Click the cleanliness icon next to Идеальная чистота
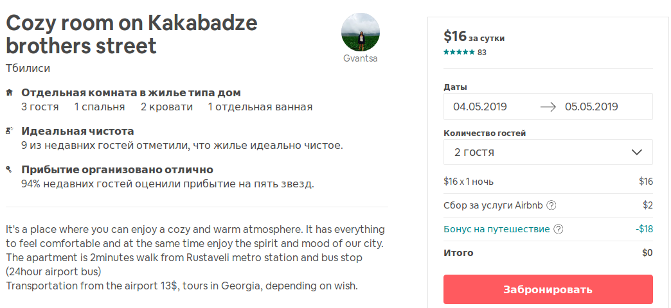This screenshot has width=671, height=308. 10,131
